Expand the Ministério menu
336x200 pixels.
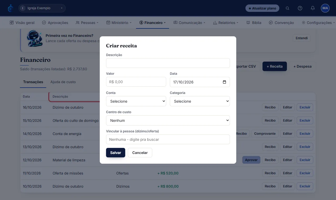click(119, 23)
